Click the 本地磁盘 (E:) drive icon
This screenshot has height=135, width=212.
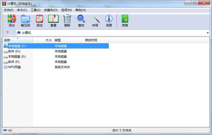(6, 57)
